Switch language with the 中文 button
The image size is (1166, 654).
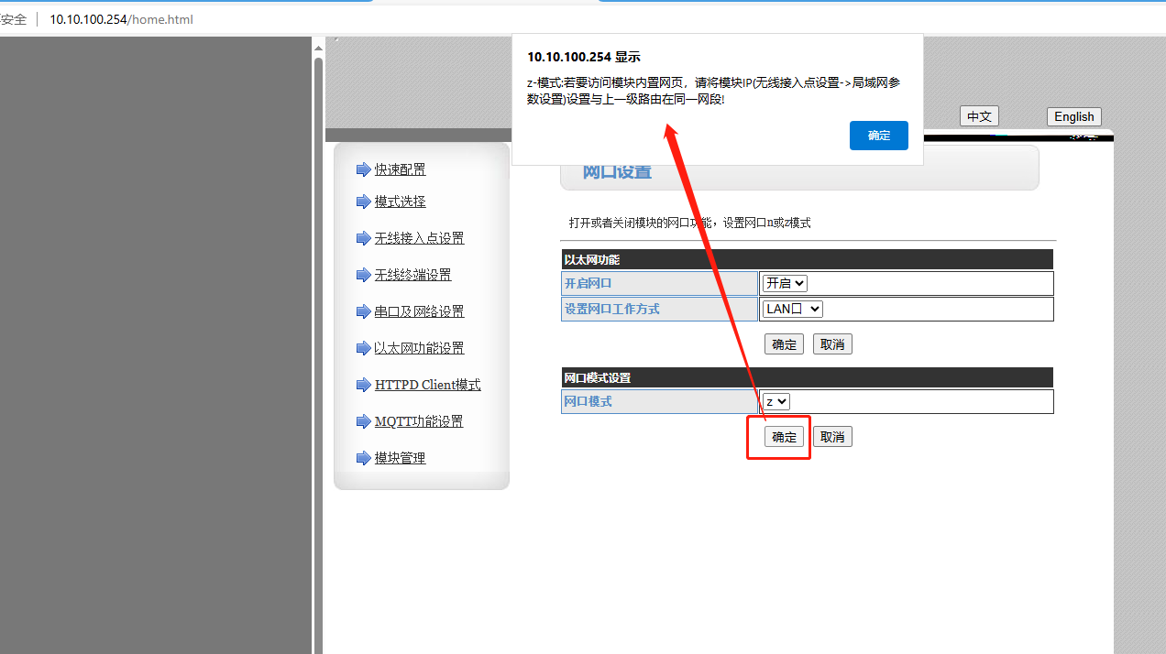point(979,116)
